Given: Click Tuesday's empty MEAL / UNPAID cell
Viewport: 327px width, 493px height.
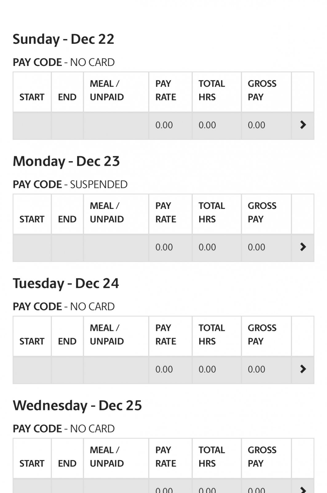Looking at the screenshot, I should [116, 370].
